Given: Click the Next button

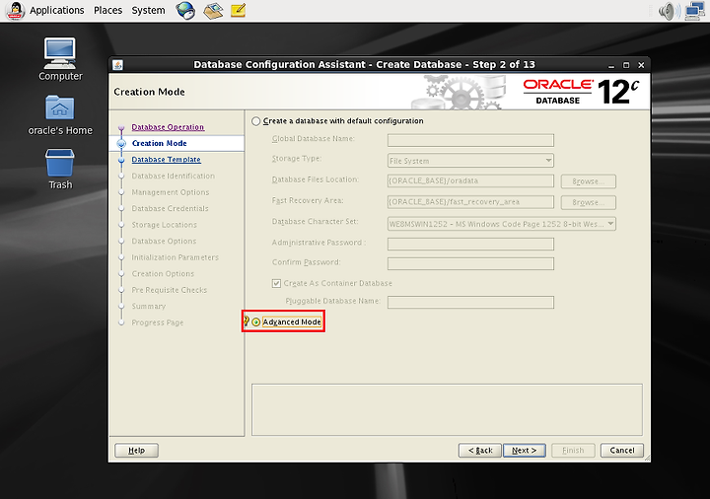Looking at the screenshot, I should (524, 450).
